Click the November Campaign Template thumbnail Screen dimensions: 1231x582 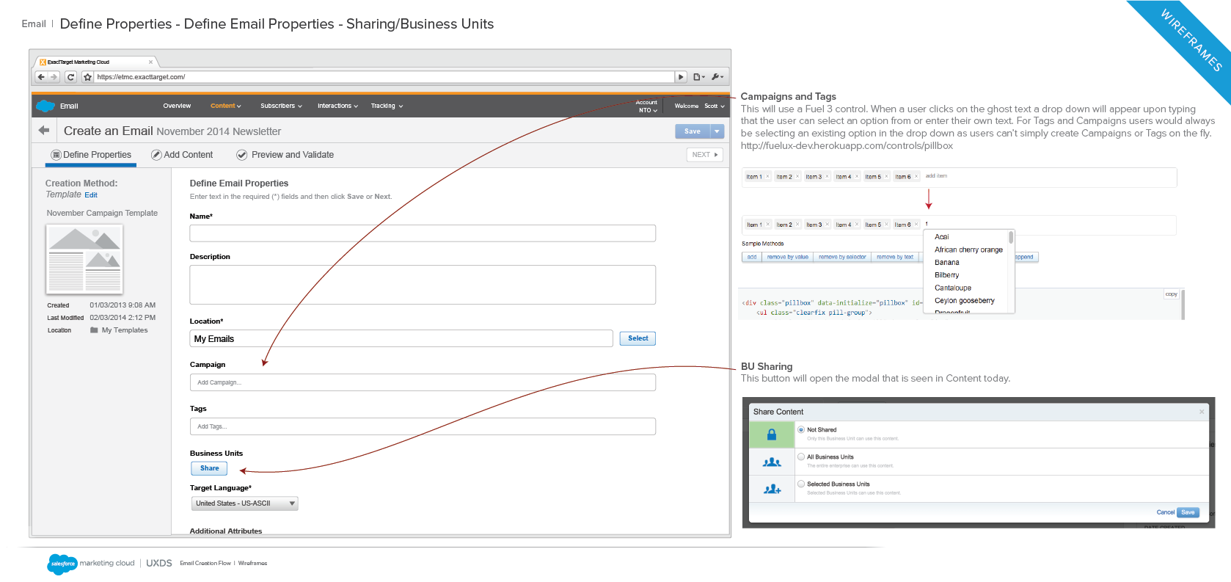click(x=84, y=259)
